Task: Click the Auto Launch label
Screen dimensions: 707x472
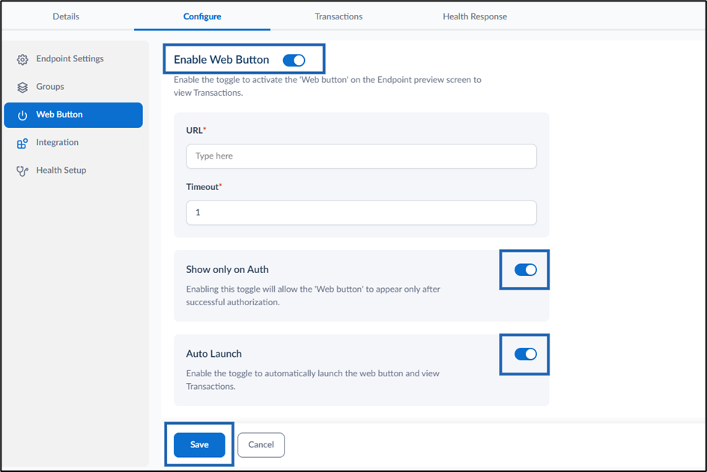Action: (x=213, y=354)
